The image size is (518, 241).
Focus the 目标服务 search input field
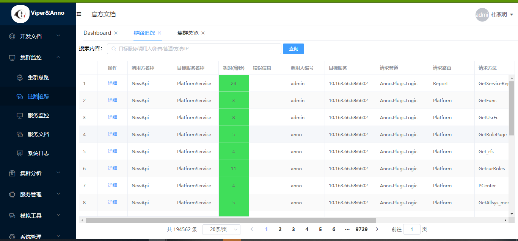pyautogui.click(x=194, y=49)
